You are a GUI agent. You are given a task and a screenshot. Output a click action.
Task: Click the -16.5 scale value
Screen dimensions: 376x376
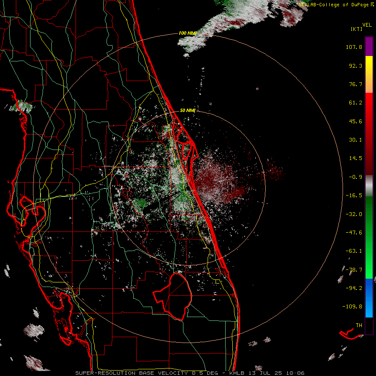pos(354,196)
